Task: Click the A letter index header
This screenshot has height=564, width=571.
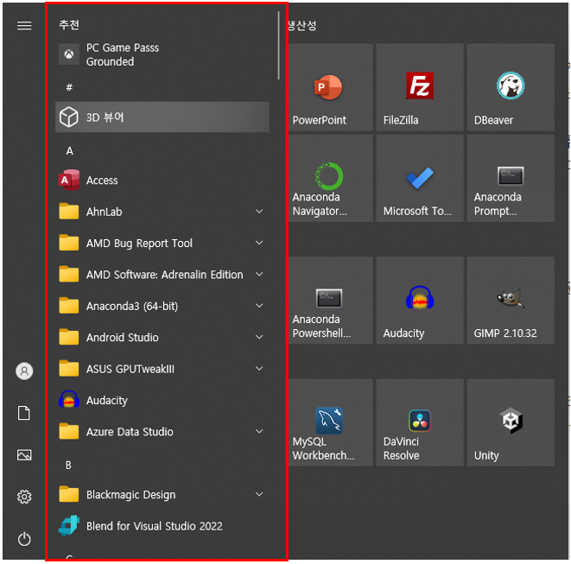Action: 70,151
